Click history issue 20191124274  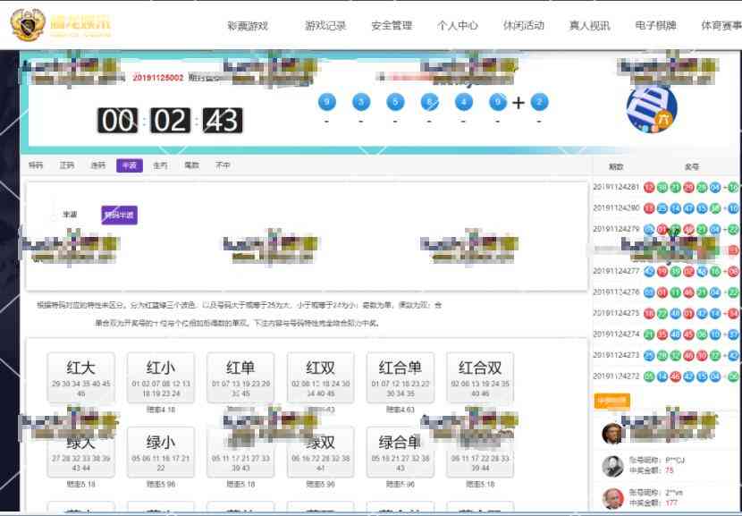616,334
